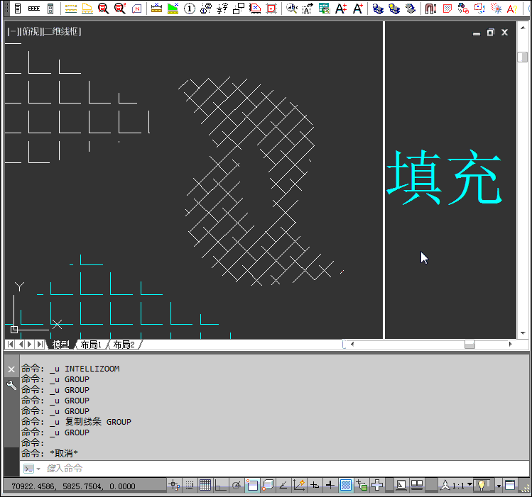The width and height of the screenshot is (532, 497).
Task: Click the red magnet icon in toolbar
Action: 430,9
